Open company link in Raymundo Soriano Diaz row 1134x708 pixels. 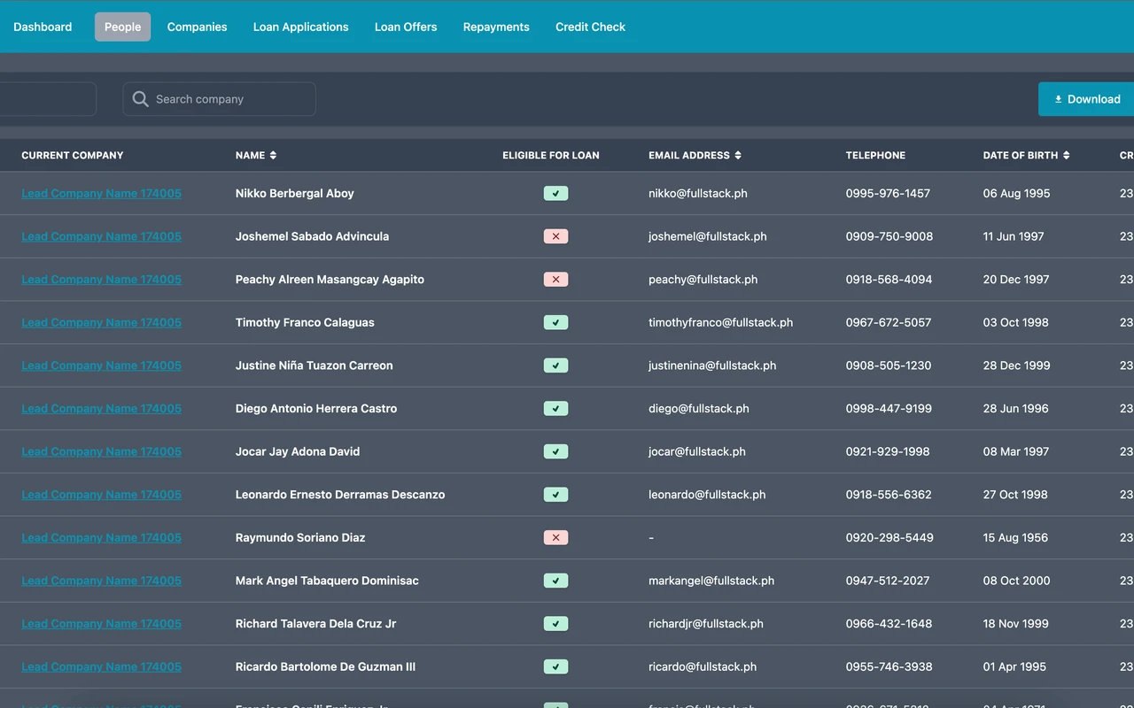point(102,538)
